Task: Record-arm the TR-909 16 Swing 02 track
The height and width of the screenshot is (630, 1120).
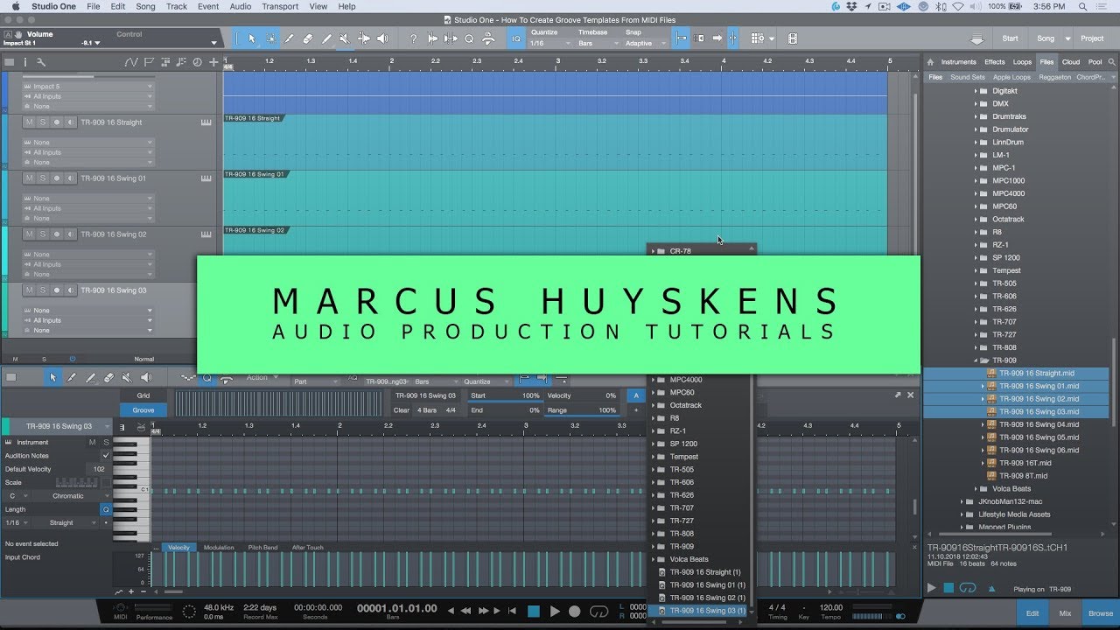Action: 57,234
